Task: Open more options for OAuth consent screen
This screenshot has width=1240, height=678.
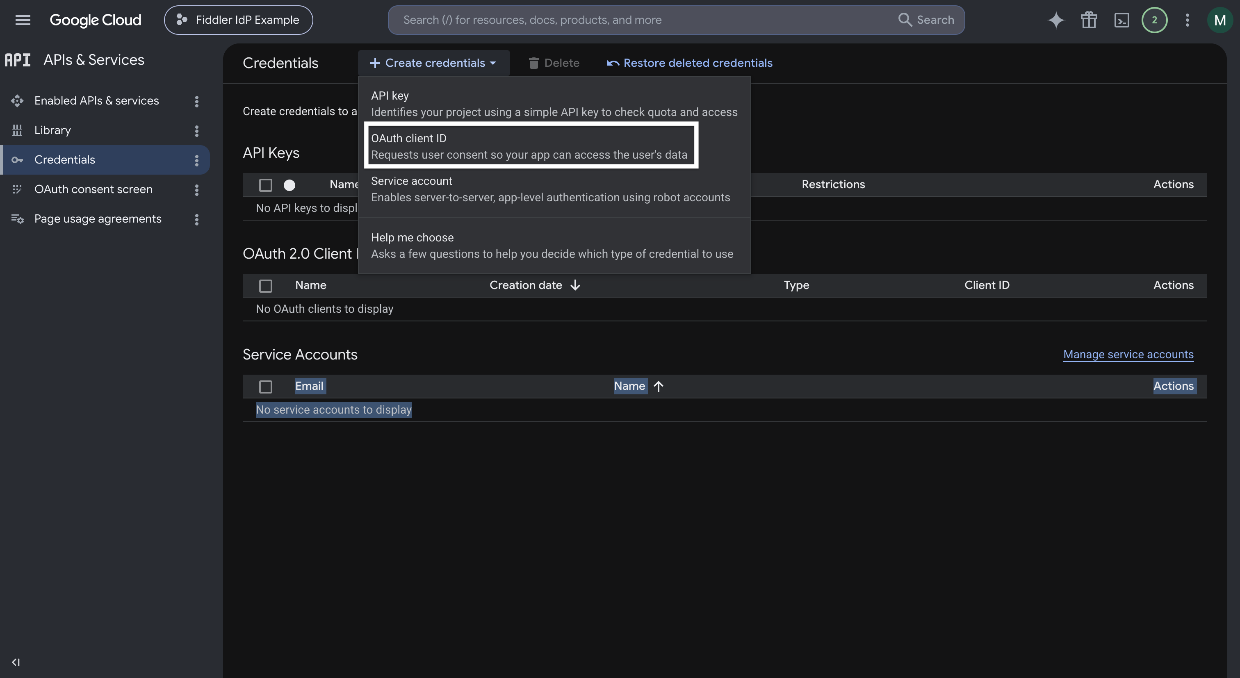Action: pyautogui.click(x=196, y=190)
